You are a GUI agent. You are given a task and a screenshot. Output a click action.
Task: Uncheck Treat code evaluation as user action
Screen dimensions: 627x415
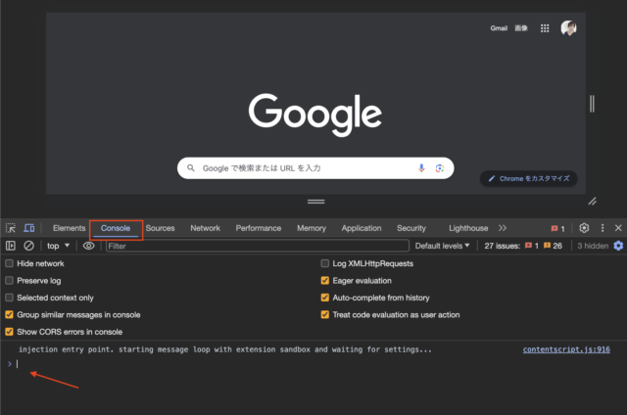coord(324,315)
